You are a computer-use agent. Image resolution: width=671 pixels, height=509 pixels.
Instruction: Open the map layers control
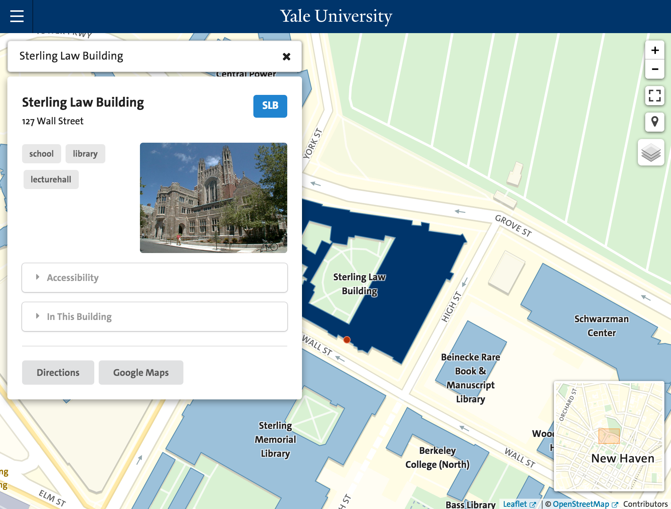click(x=651, y=152)
